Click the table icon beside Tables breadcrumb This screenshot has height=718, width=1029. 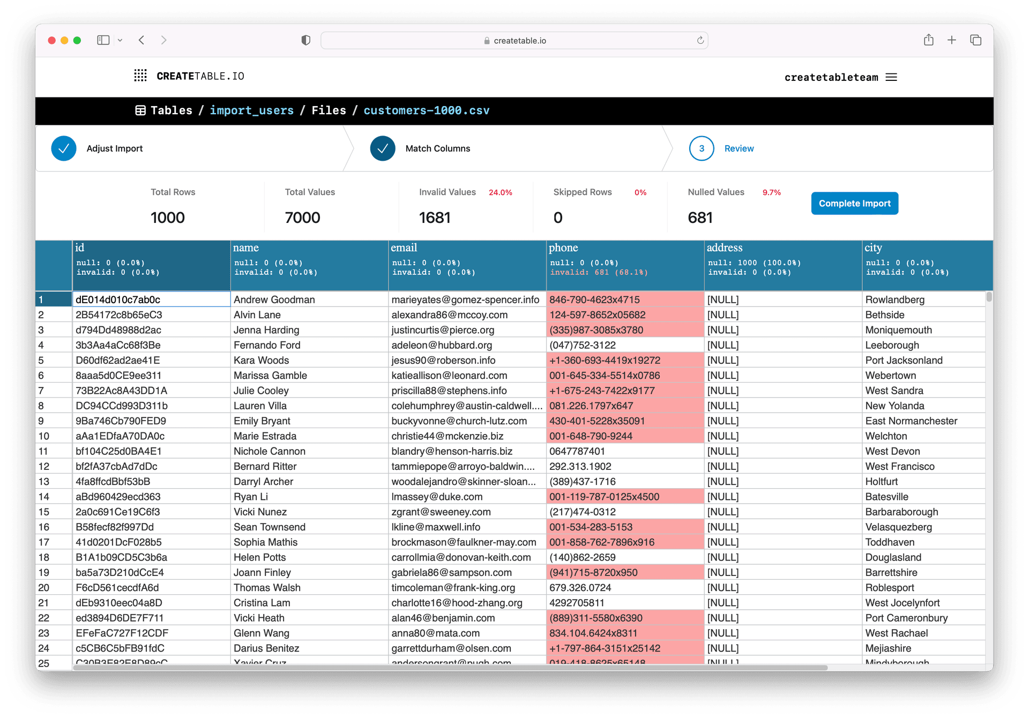click(140, 110)
